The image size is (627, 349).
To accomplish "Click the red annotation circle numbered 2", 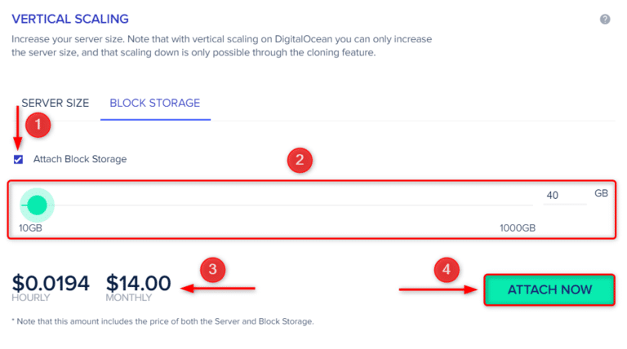I will point(300,160).
